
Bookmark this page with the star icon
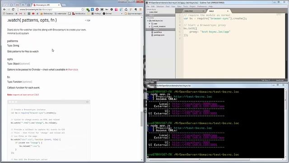coord(83,10)
